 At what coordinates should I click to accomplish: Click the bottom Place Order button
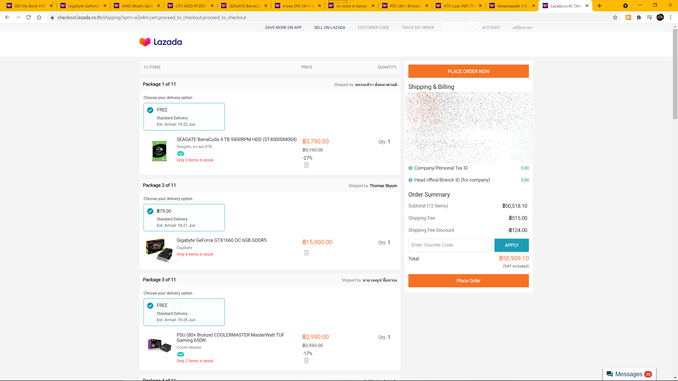[469, 281]
